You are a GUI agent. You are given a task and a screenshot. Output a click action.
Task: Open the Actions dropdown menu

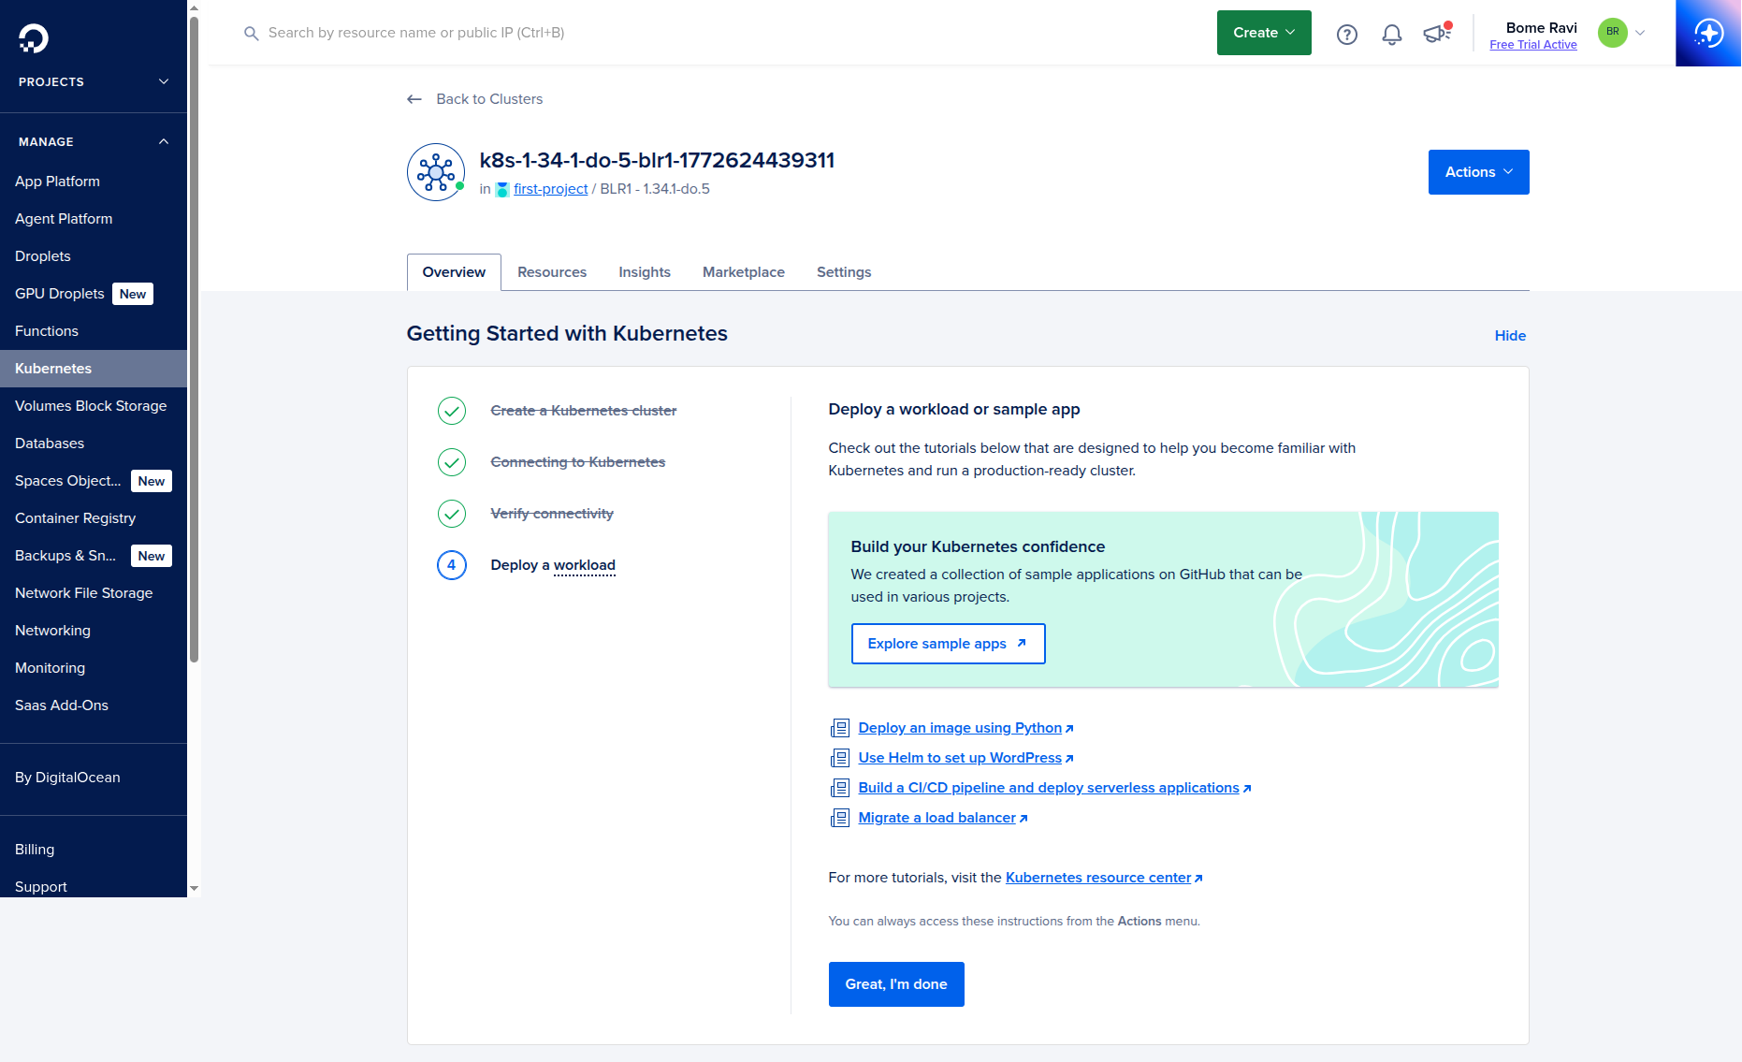pyautogui.click(x=1478, y=172)
